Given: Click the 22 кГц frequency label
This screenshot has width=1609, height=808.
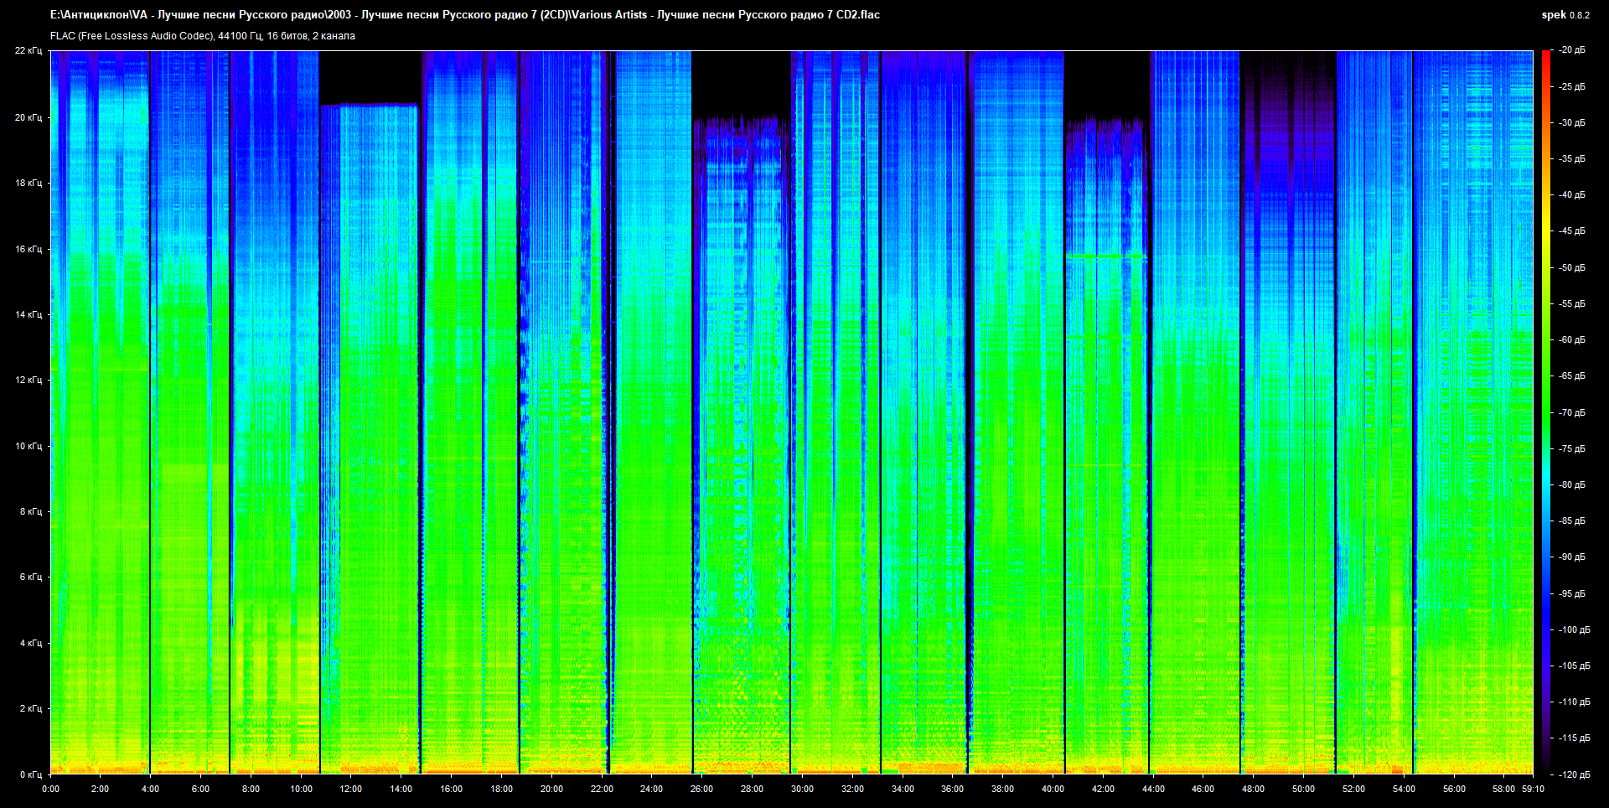Looking at the screenshot, I should coord(28,50).
